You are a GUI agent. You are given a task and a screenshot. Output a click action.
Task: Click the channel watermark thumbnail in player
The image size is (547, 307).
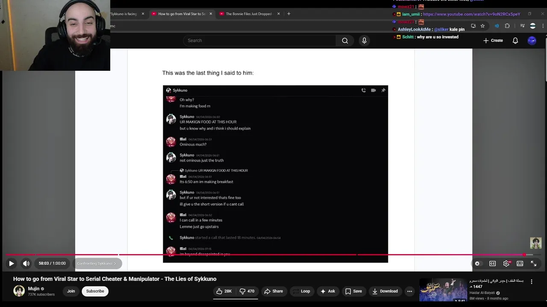(x=536, y=243)
